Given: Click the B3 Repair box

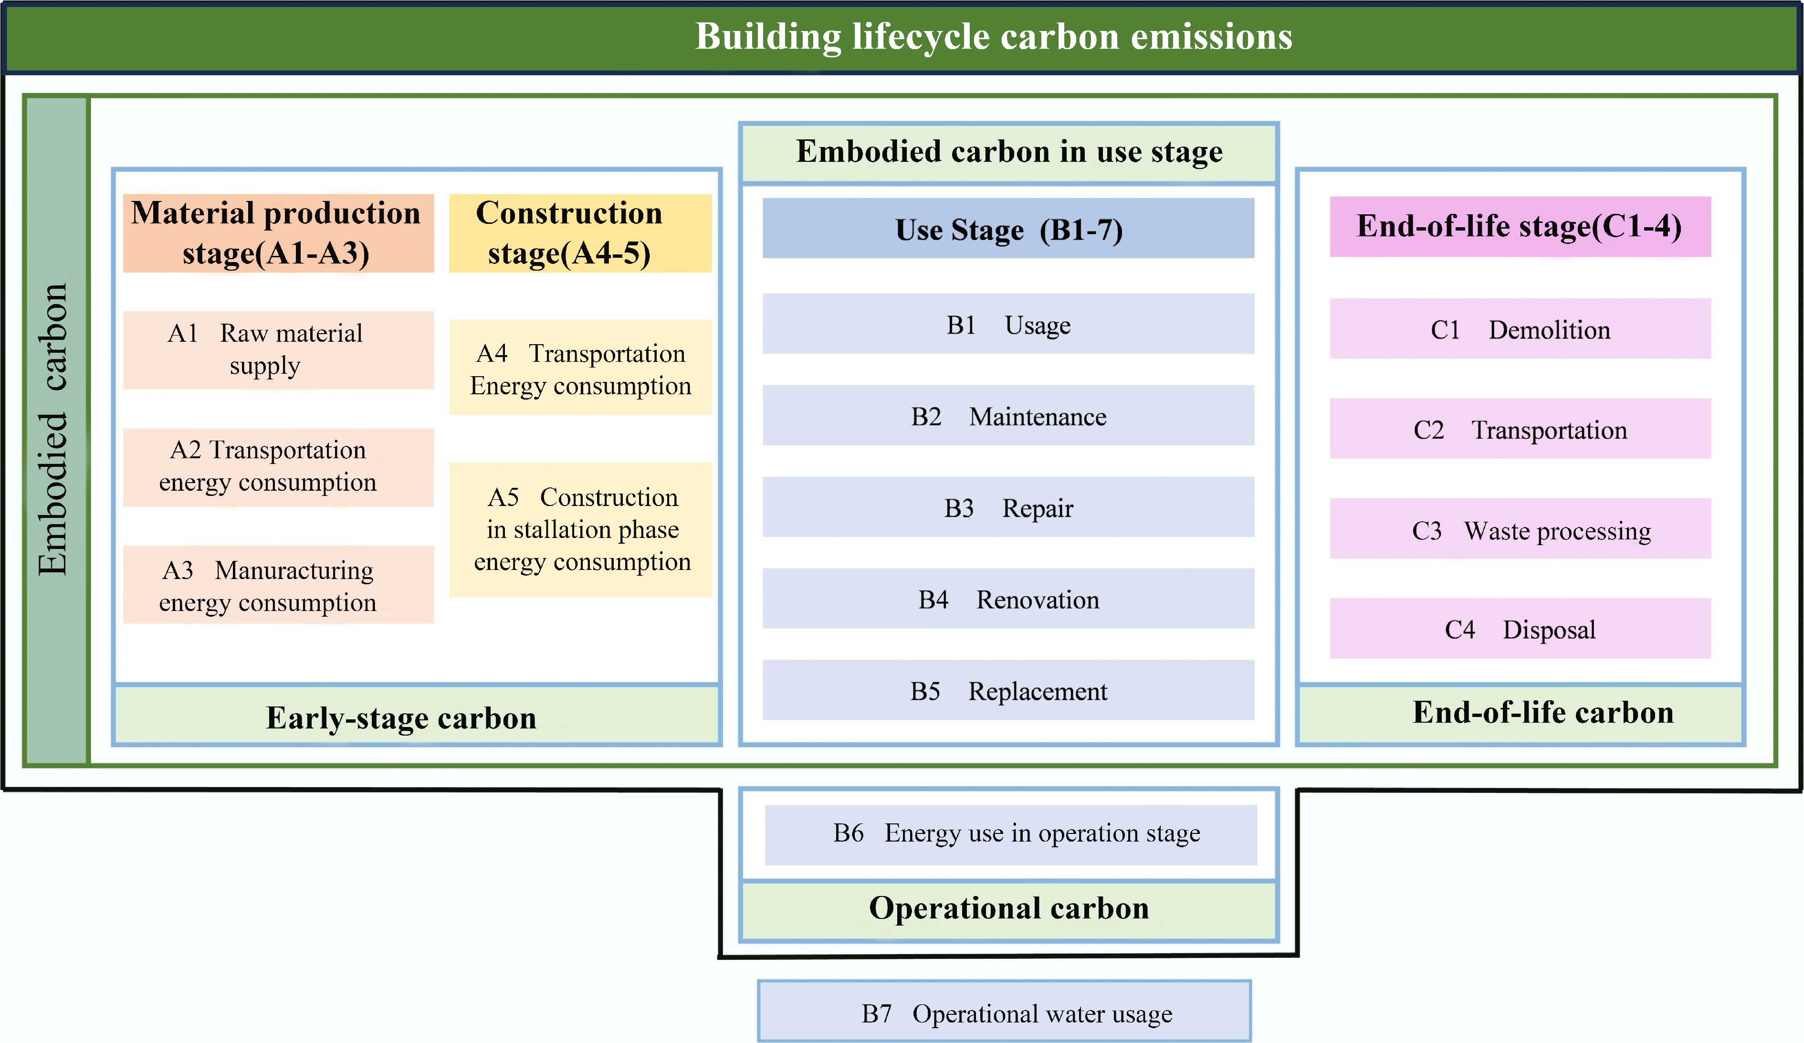Looking at the screenshot, I should 1008,507.
